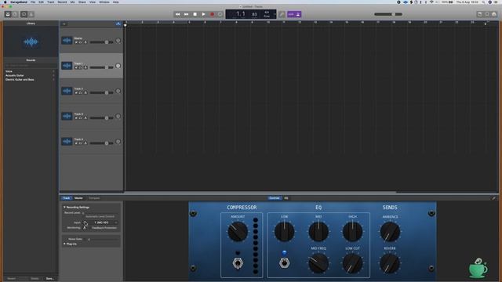Click the Compressor Amount knob
The height and width of the screenshot is (282, 502).
(x=238, y=232)
